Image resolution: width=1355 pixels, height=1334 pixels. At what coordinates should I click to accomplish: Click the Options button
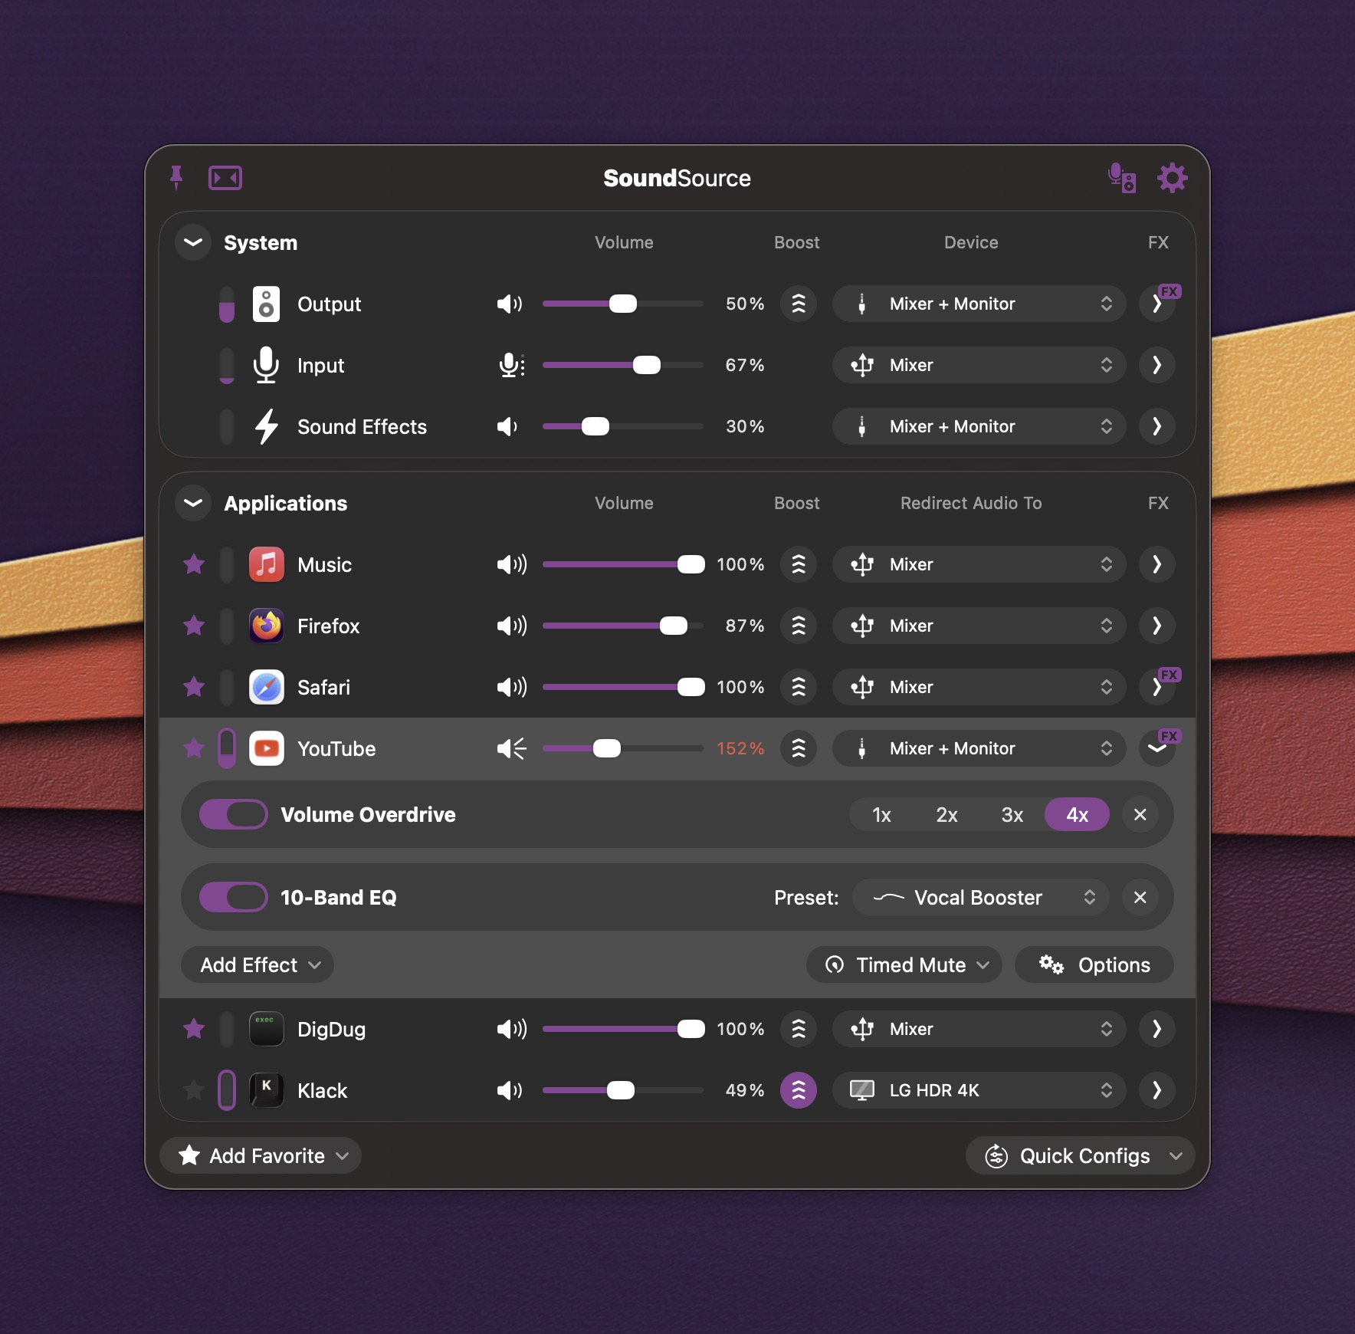[x=1094, y=965]
